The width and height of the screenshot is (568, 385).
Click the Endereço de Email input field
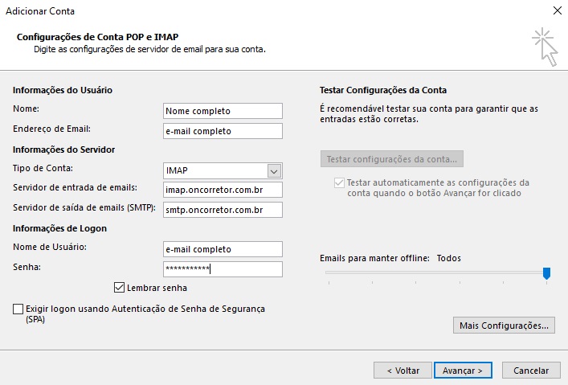click(223, 131)
